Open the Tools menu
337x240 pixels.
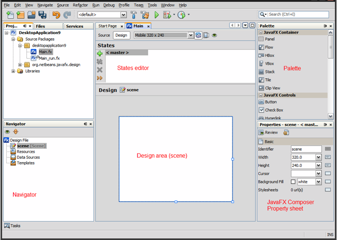[152, 5]
